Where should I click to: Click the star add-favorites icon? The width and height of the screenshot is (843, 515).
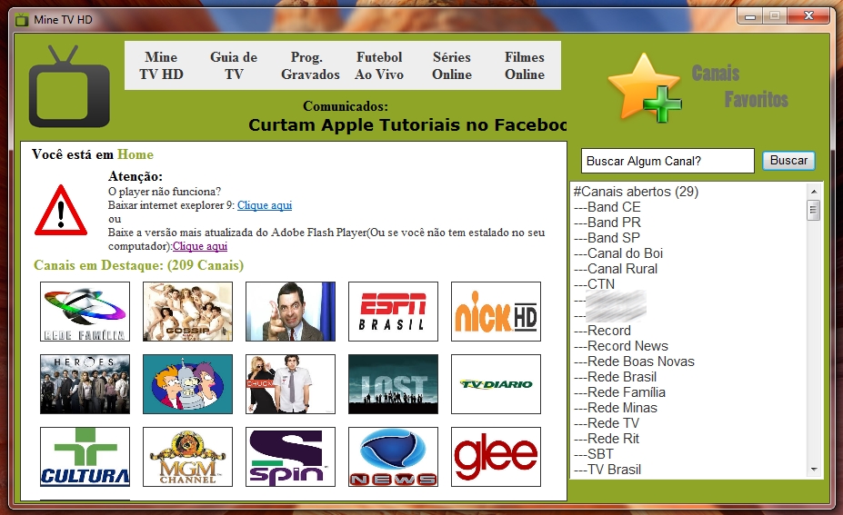[645, 87]
